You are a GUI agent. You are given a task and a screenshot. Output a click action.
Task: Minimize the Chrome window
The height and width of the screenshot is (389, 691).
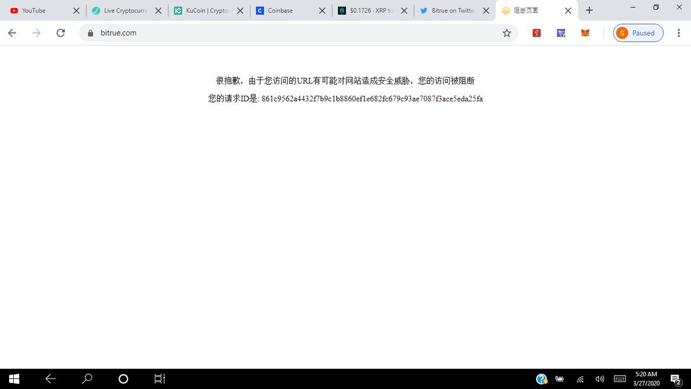click(633, 7)
